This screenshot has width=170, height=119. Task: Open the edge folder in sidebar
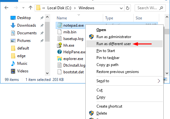tap(18, 56)
